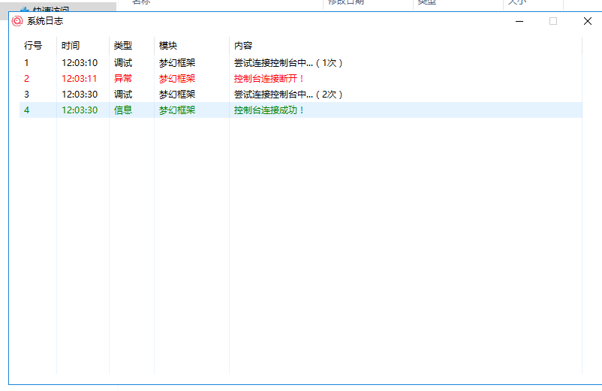
Task: Click the green 信息 type cell
Action: coord(123,110)
